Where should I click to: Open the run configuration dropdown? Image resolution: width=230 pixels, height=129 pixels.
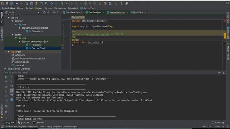67,3
